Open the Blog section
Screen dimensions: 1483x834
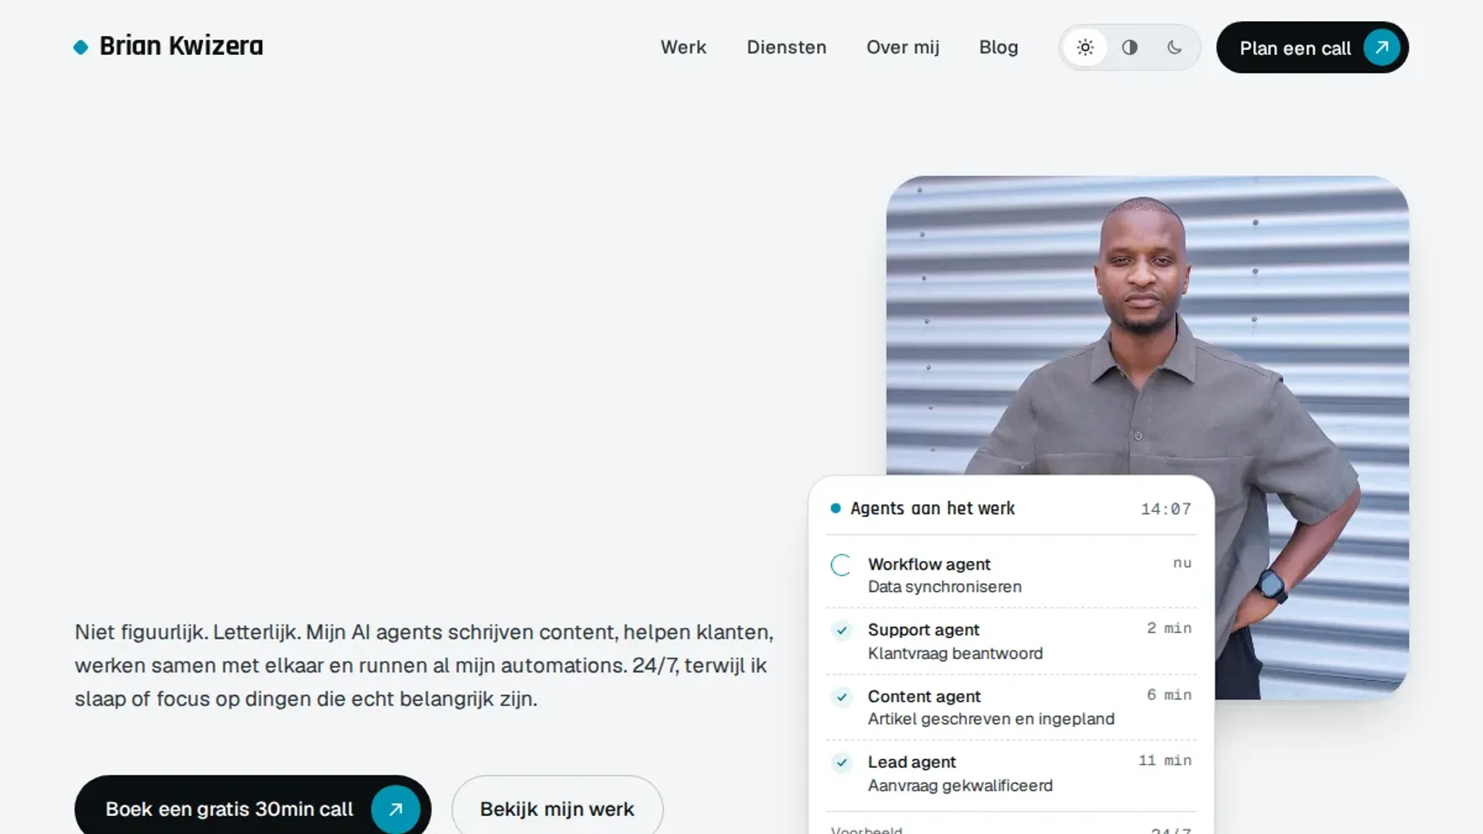[x=999, y=47]
